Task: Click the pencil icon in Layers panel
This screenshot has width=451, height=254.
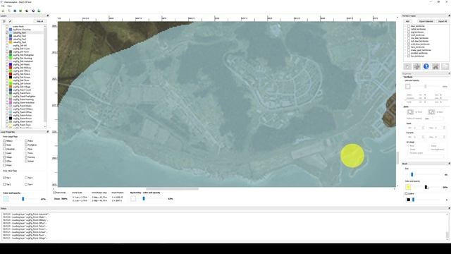Action: [x=10, y=21]
